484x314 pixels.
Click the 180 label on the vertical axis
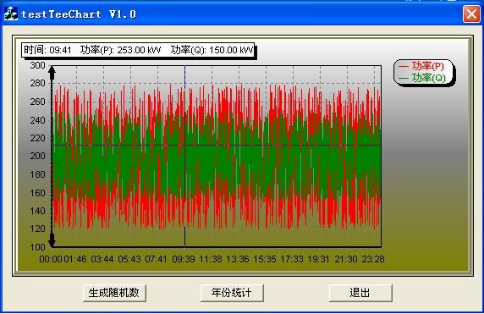pyautogui.click(x=38, y=174)
